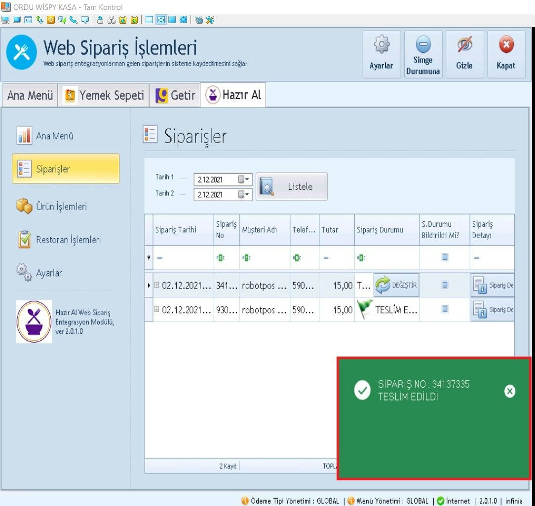535x506 pixels.
Task: Click the download-to-tray arrow toolbar icon
Action: click(x=100, y=20)
